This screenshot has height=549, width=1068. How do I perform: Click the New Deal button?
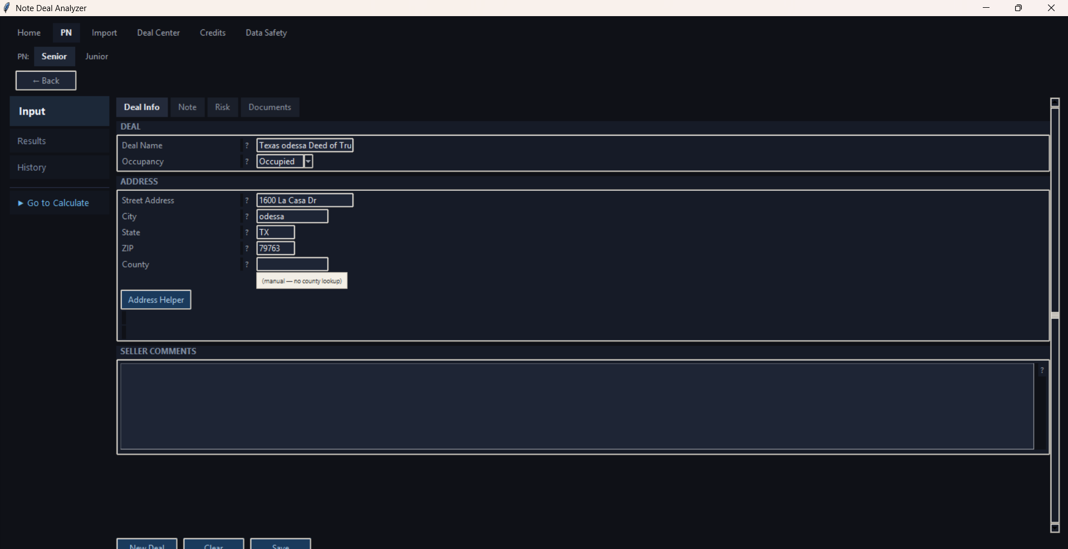tap(147, 543)
